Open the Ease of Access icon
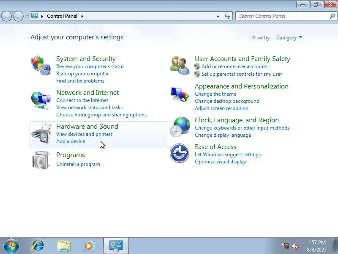 coord(179,153)
